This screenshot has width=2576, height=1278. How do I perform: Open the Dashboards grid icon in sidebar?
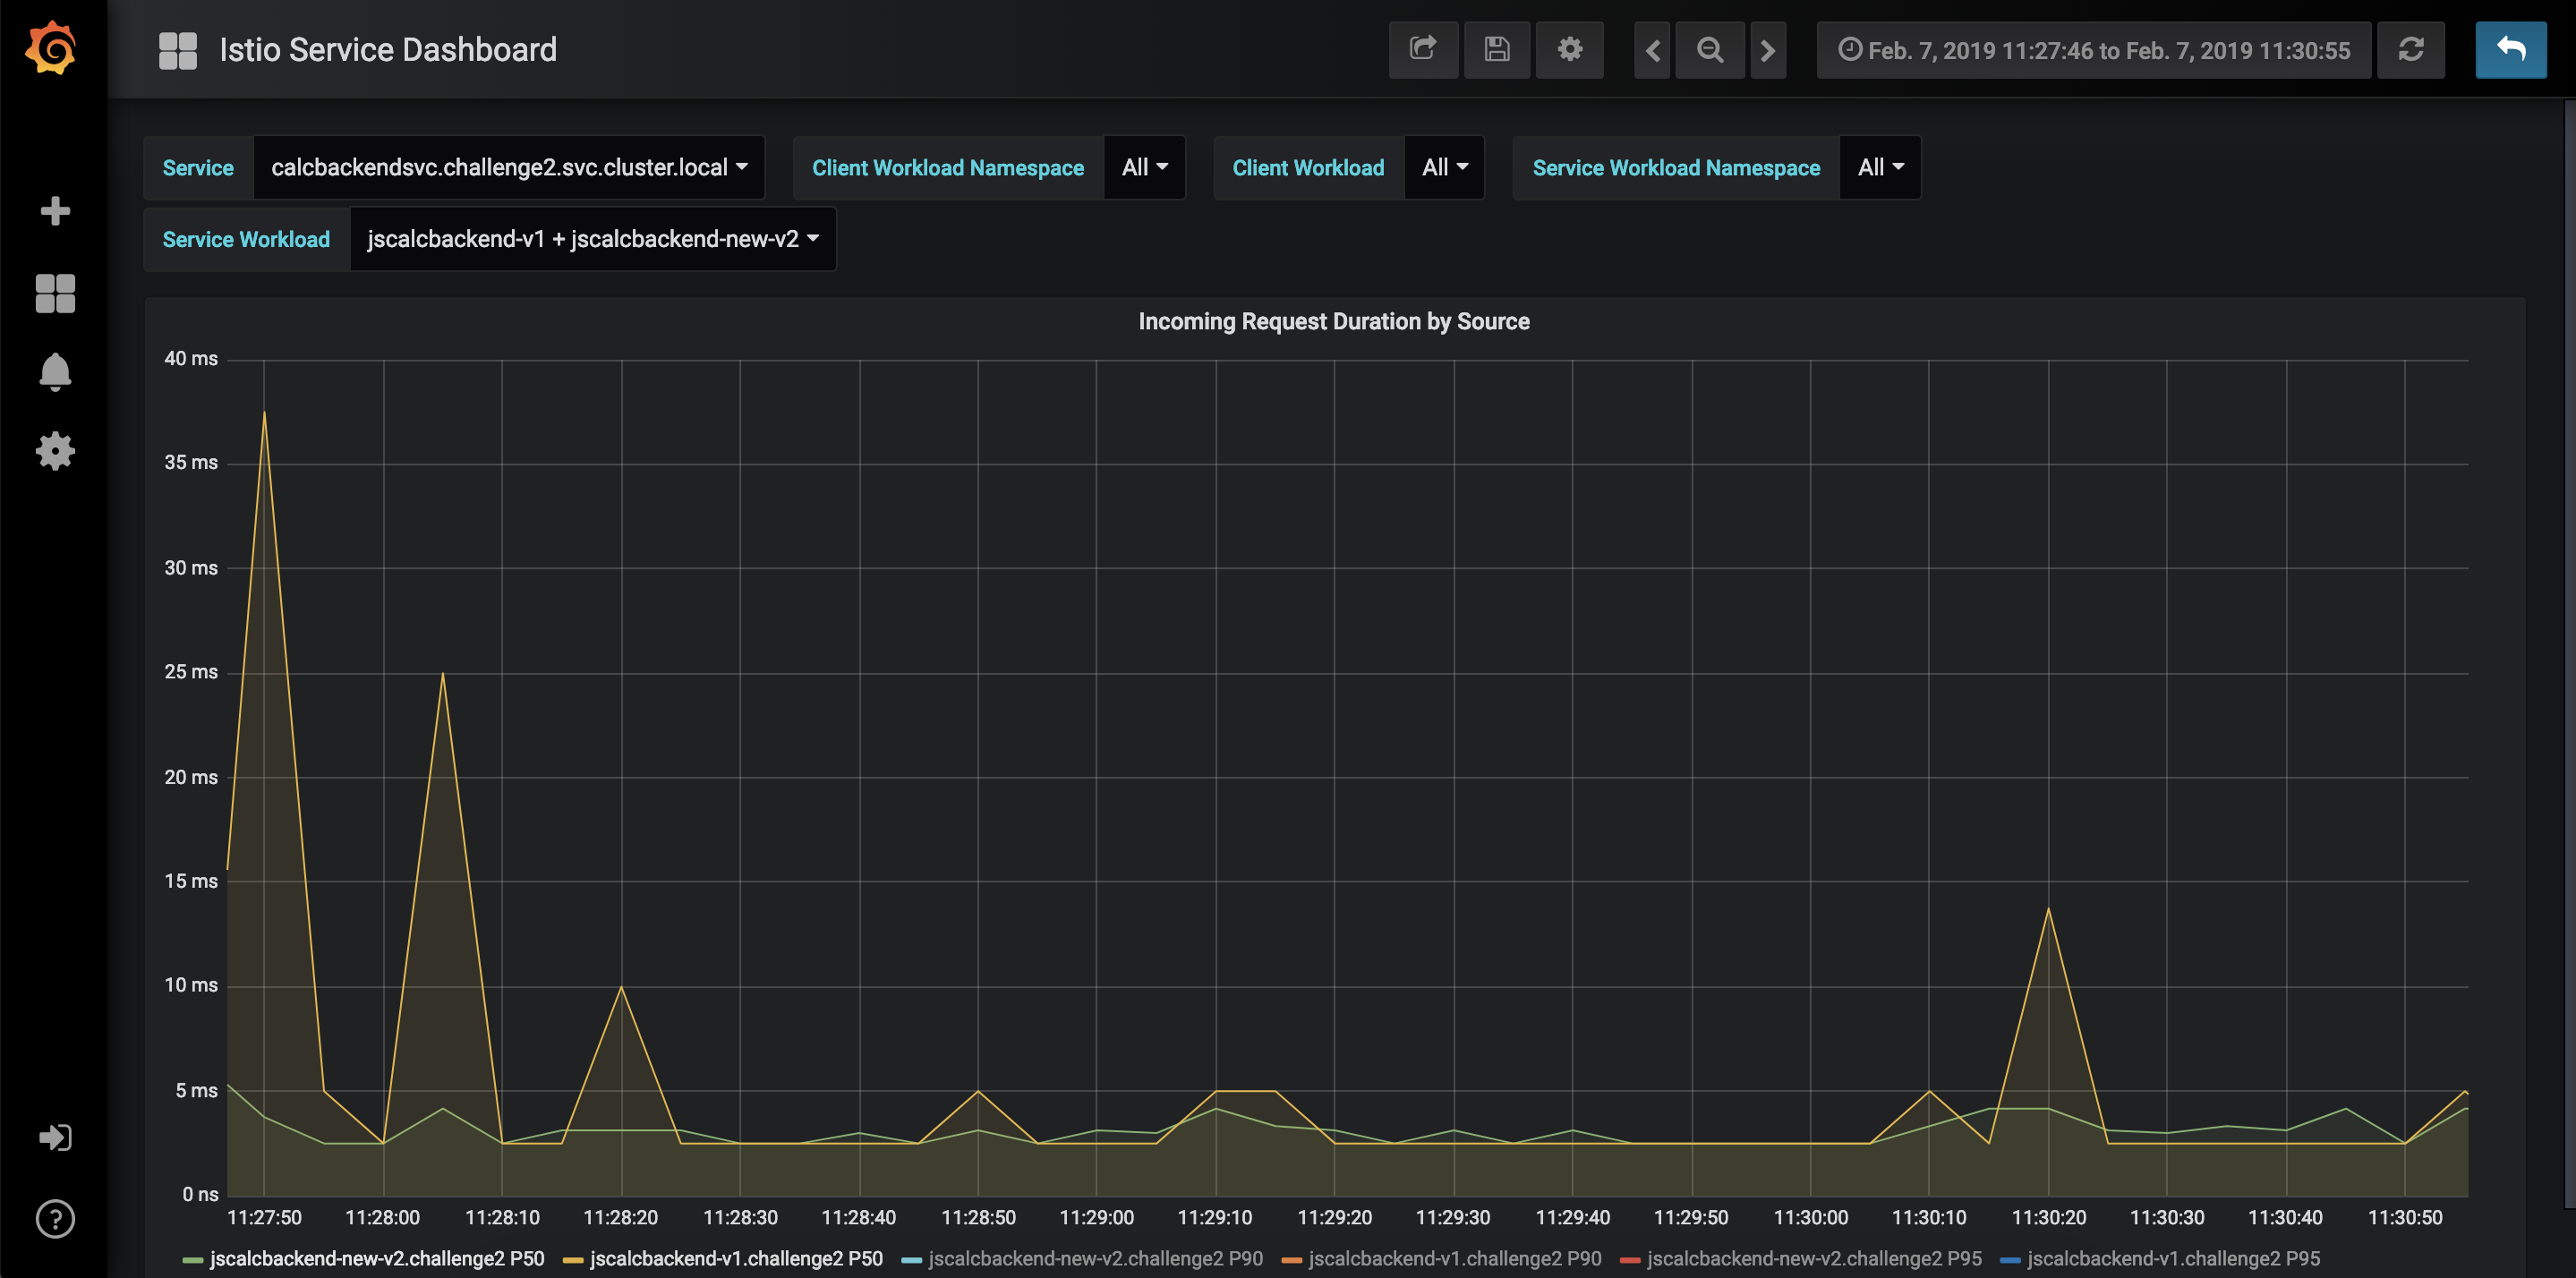(55, 293)
